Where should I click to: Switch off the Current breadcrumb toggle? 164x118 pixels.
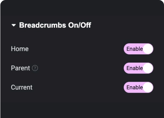point(138,88)
